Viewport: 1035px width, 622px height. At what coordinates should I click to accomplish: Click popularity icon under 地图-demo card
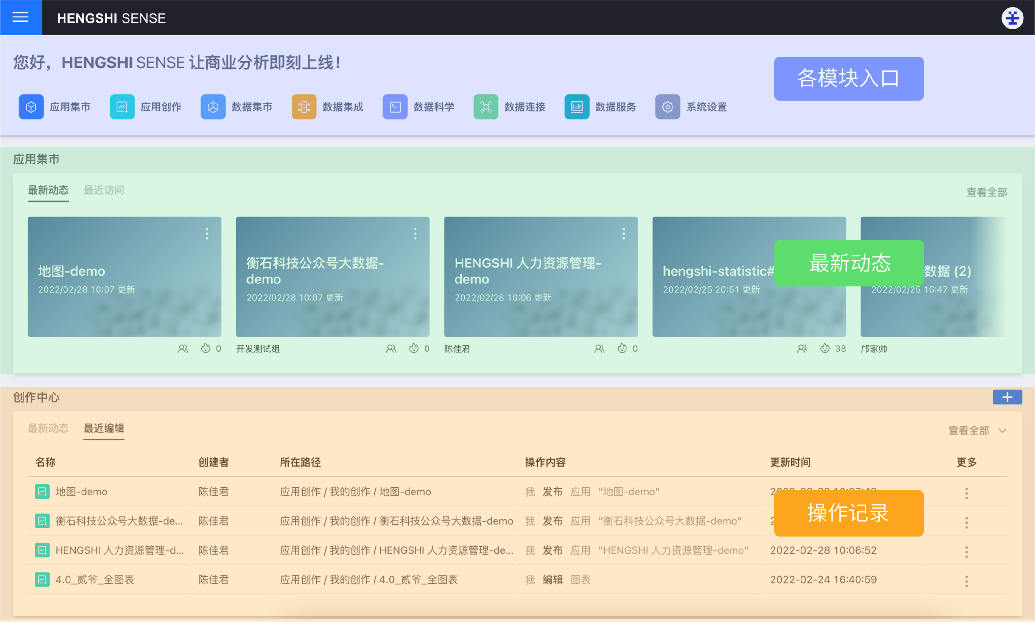205,348
